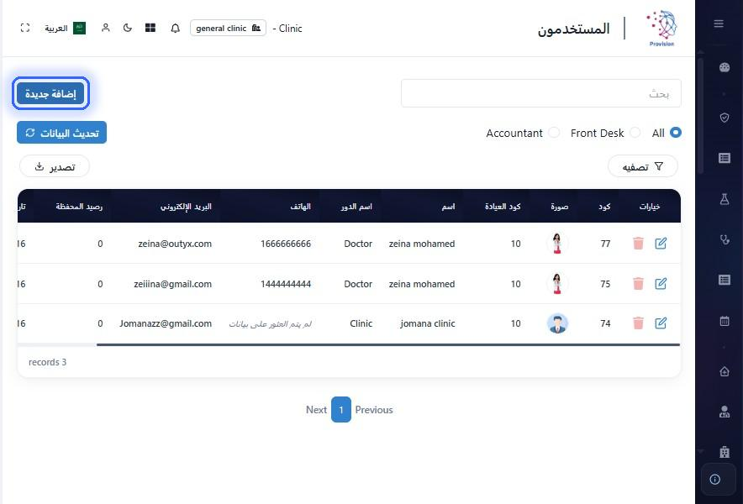The image size is (743, 504).
Task: Open the home sidebar icon
Action: pyautogui.click(x=724, y=371)
